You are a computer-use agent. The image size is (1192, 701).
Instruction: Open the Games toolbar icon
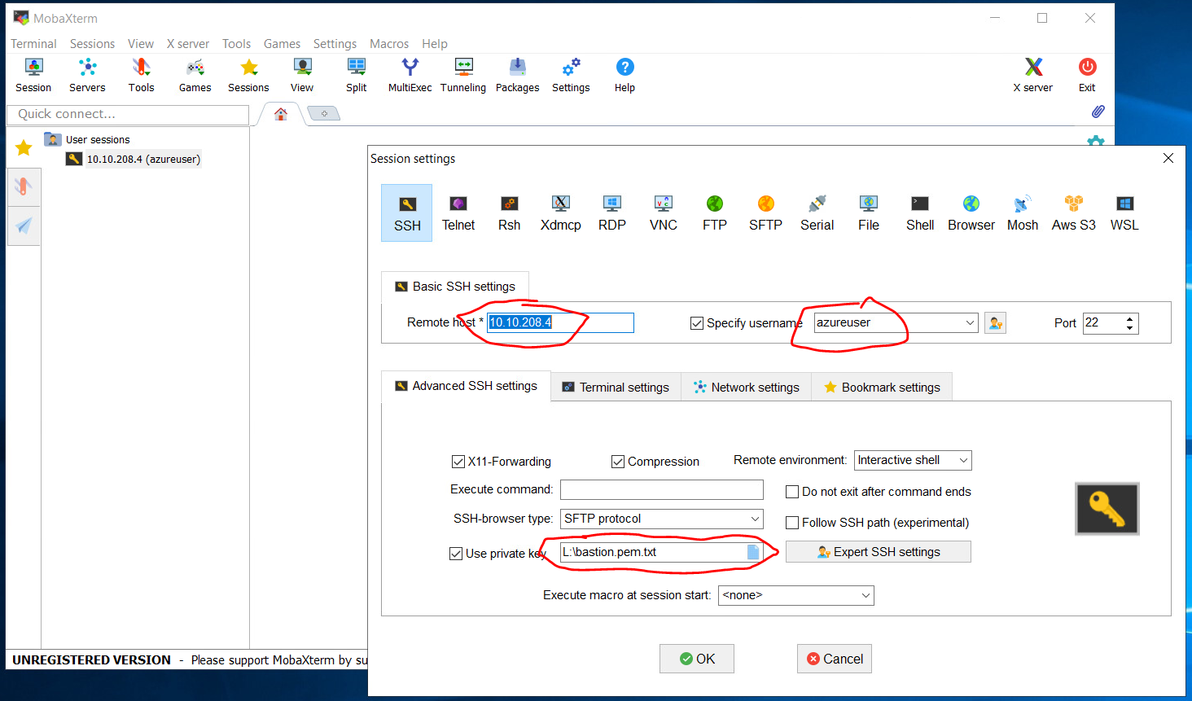click(x=195, y=75)
